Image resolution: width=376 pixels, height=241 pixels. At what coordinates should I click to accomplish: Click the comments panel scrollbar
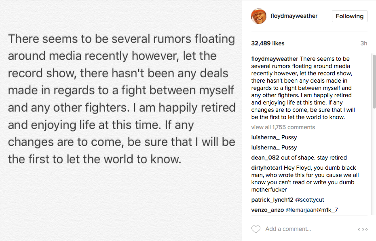tap(374, 81)
